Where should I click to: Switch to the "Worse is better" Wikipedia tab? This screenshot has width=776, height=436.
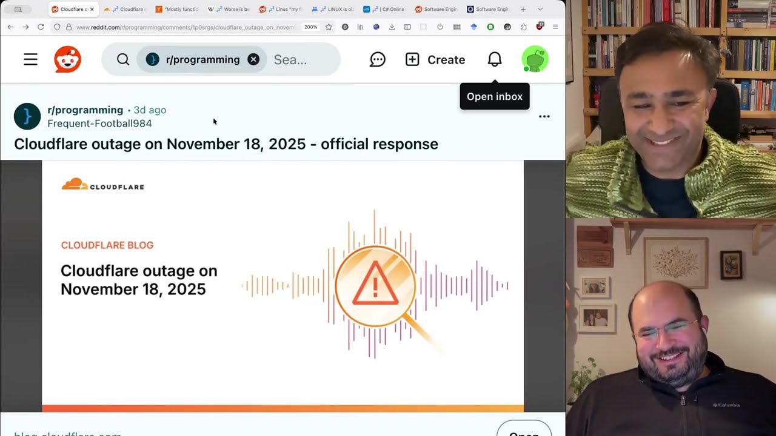click(x=228, y=10)
